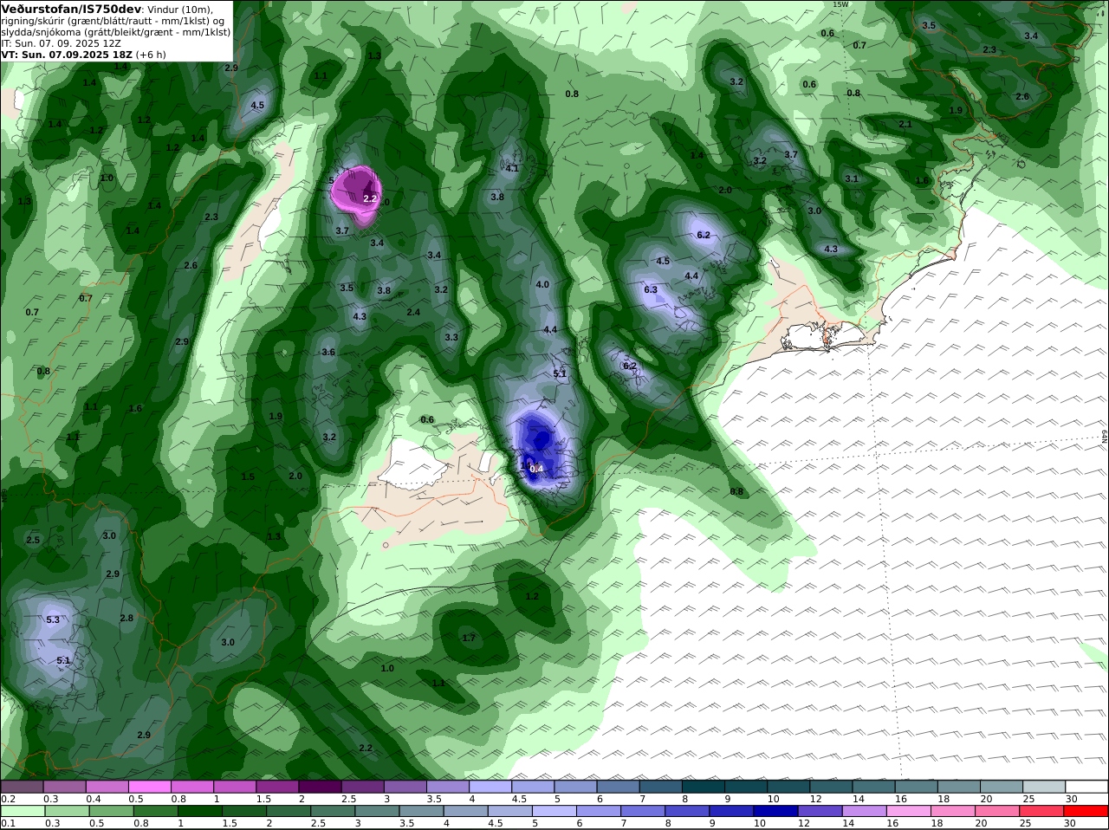Click the 64N latitude label
This screenshot has height=830, width=1109.
click(x=1106, y=436)
